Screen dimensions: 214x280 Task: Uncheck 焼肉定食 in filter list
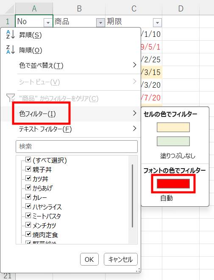coord(28,234)
